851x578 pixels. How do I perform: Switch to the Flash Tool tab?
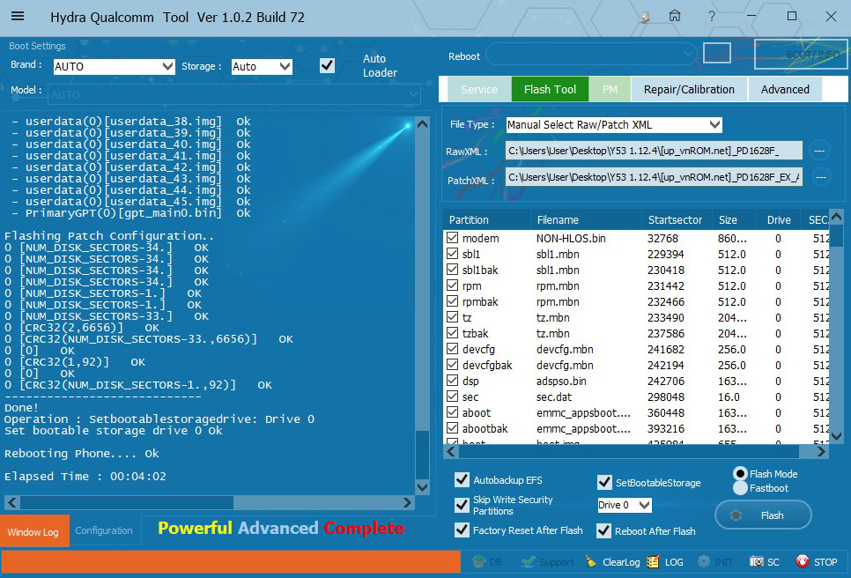[550, 90]
